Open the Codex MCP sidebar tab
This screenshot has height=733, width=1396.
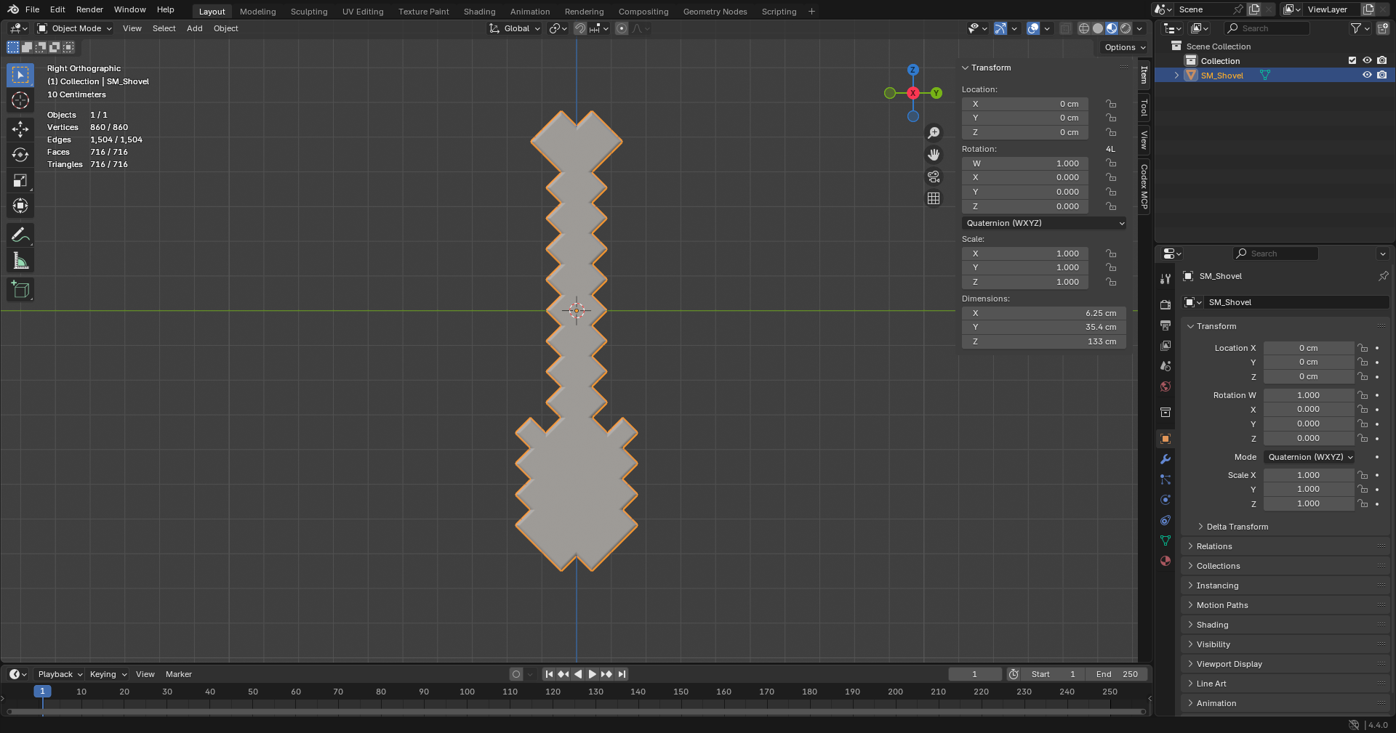click(x=1144, y=186)
